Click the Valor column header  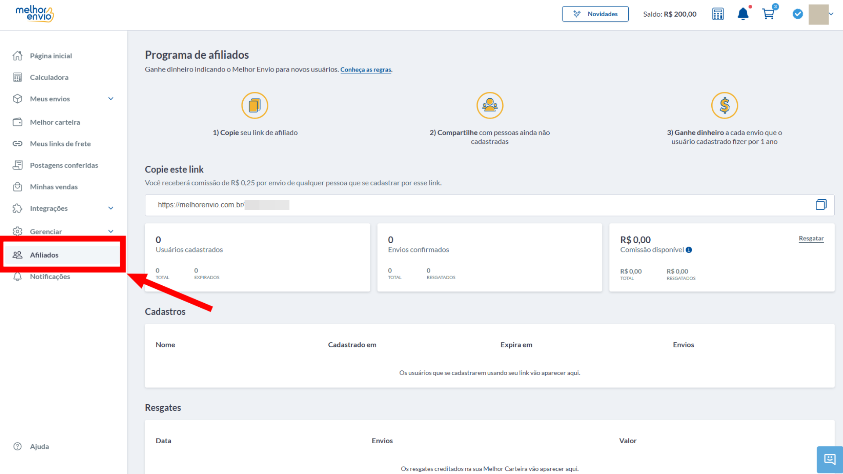click(628, 441)
